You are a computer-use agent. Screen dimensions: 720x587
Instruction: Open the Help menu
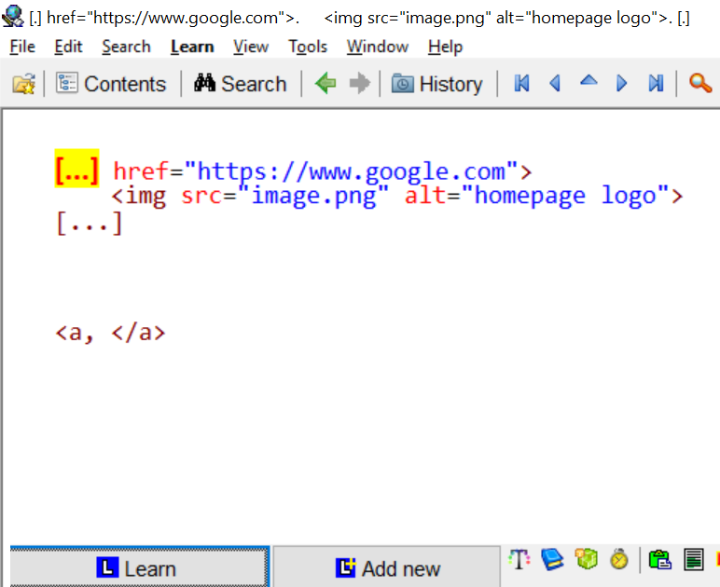pyautogui.click(x=445, y=47)
